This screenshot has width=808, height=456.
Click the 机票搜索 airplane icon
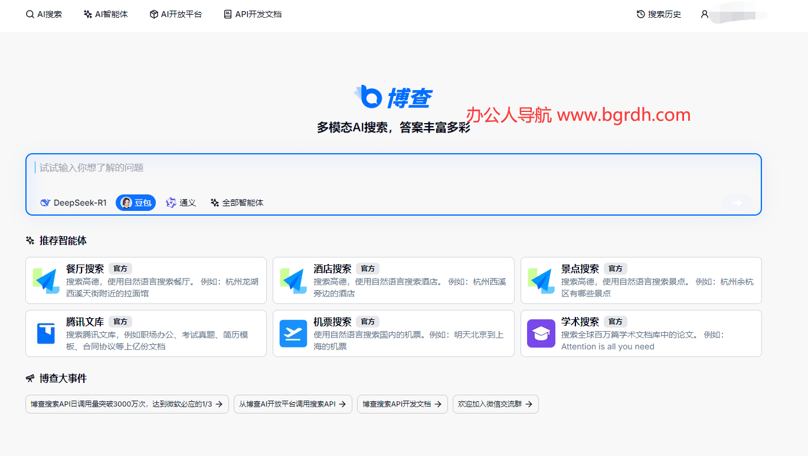pyautogui.click(x=293, y=334)
